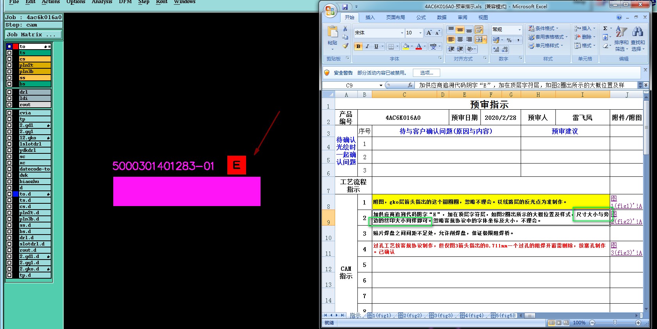Toggle checkbox for layer 'rout'
This screenshot has width=657, height=329.
[x=9, y=105]
